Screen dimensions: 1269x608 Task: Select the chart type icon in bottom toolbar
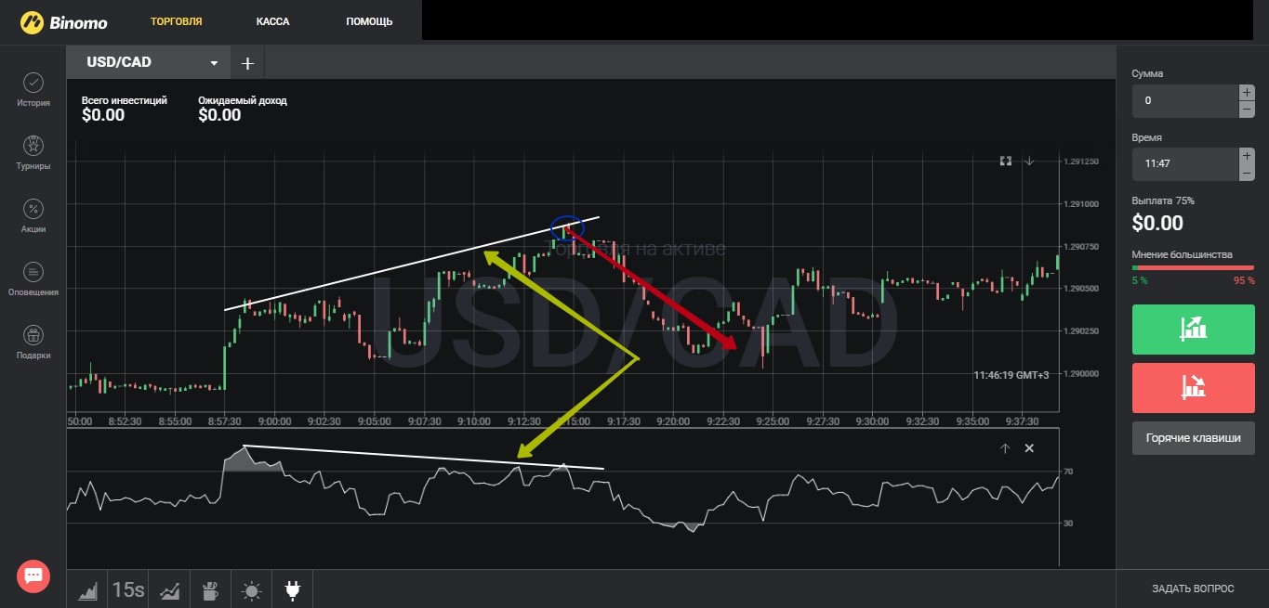[x=87, y=589]
